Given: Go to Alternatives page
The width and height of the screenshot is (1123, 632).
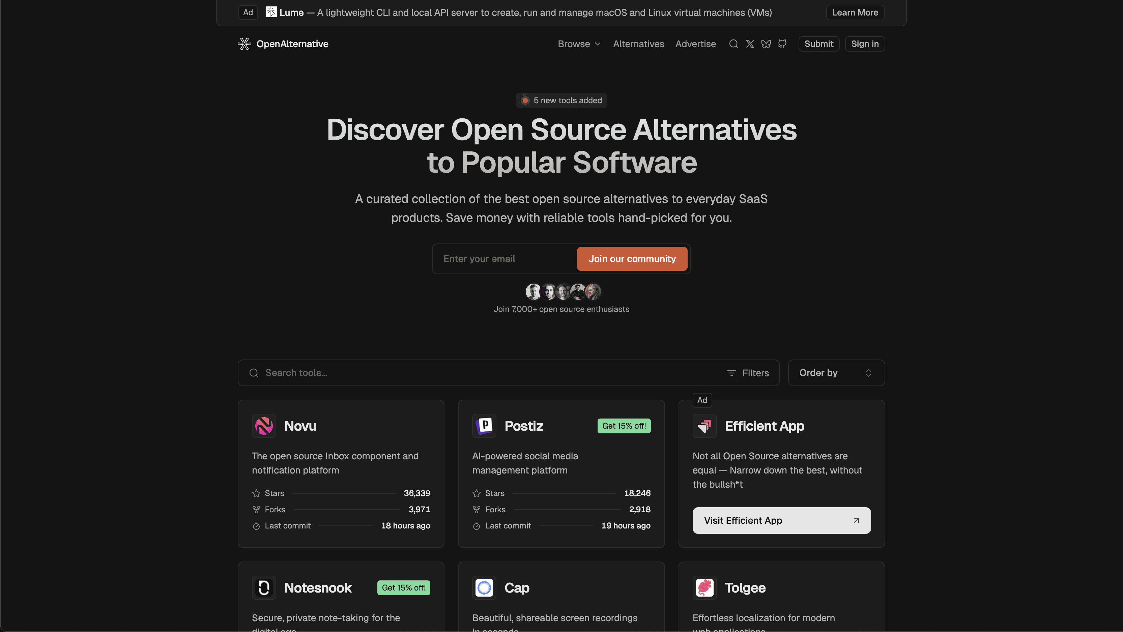Looking at the screenshot, I should [638, 44].
